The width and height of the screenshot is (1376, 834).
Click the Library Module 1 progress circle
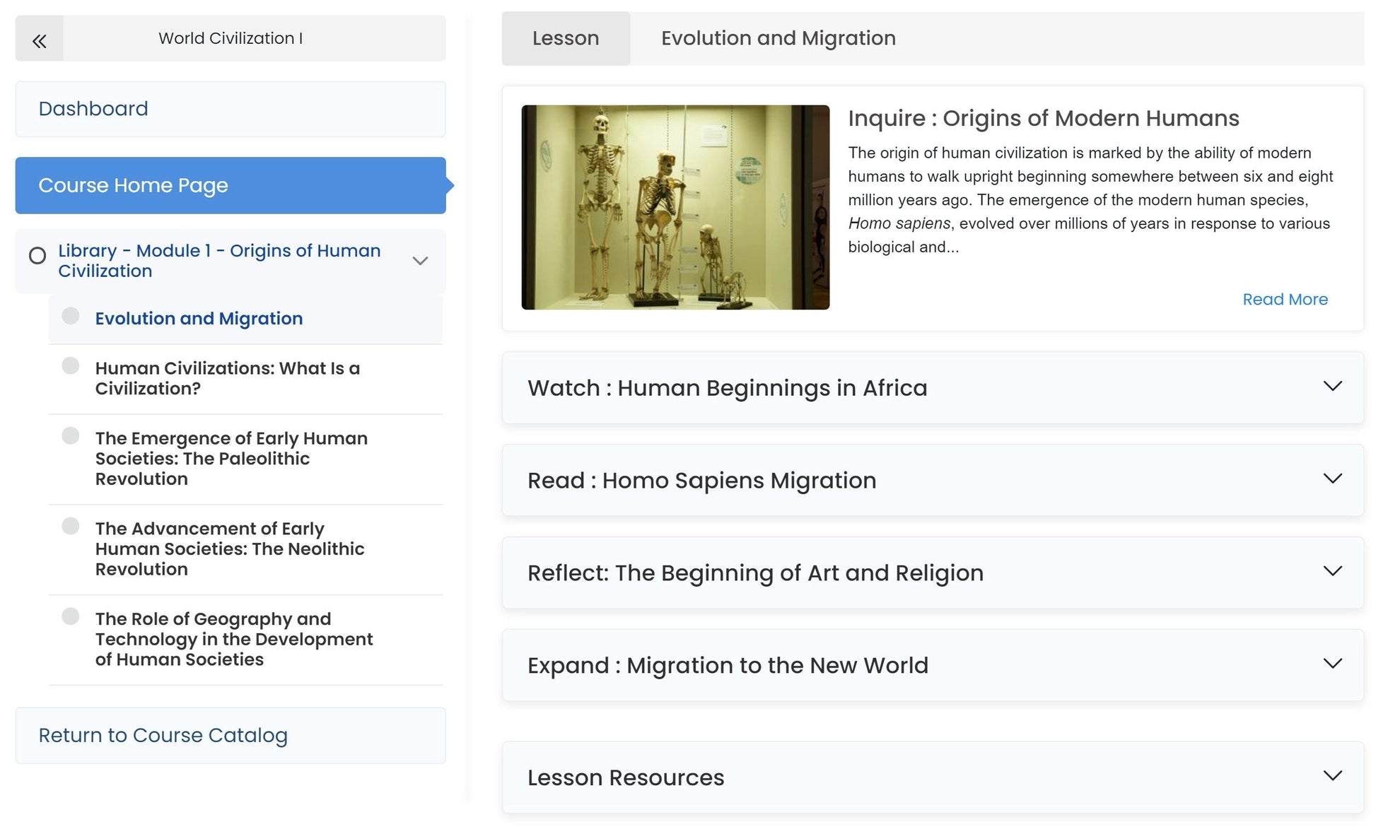click(37, 256)
